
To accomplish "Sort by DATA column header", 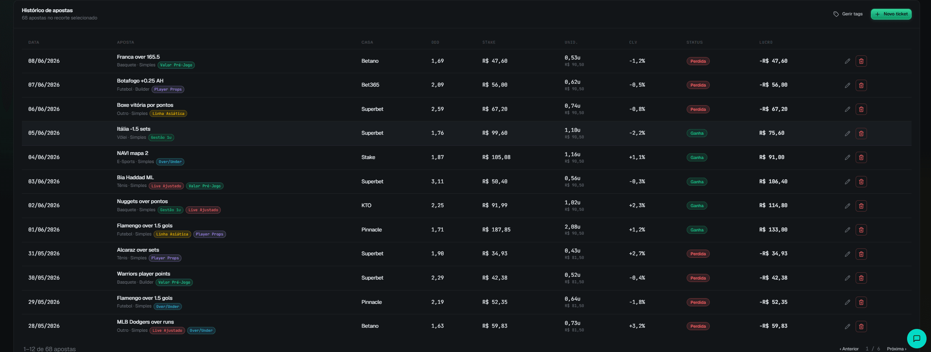I will [x=34, y=42].
